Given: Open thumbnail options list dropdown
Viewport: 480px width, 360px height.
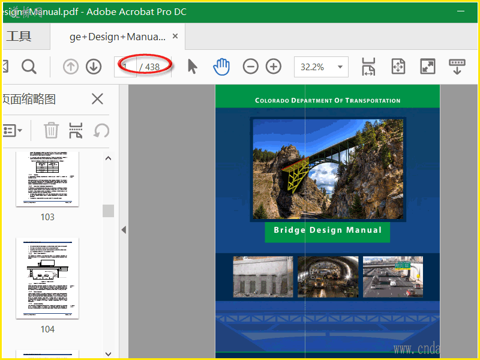Looking at the screenshot, I should [12, 131].
